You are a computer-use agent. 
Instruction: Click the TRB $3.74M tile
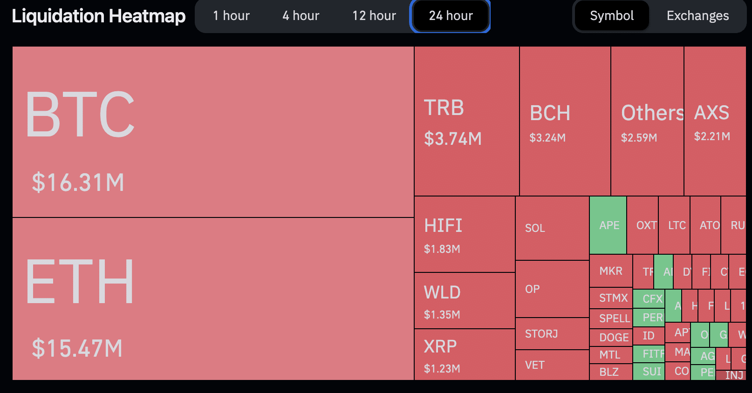coord(467,121)
